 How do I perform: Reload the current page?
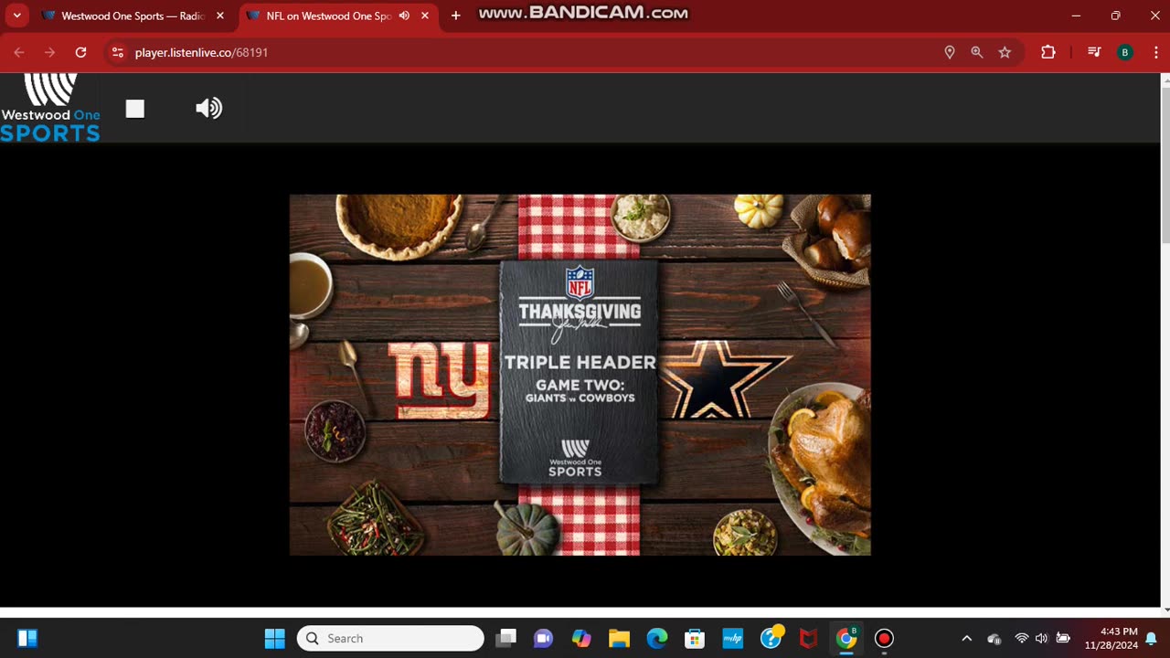(80, 52)
